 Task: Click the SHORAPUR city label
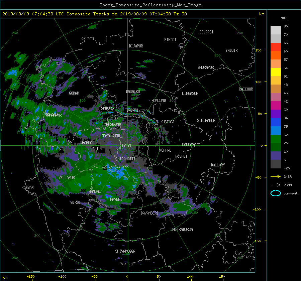(206, 67)
